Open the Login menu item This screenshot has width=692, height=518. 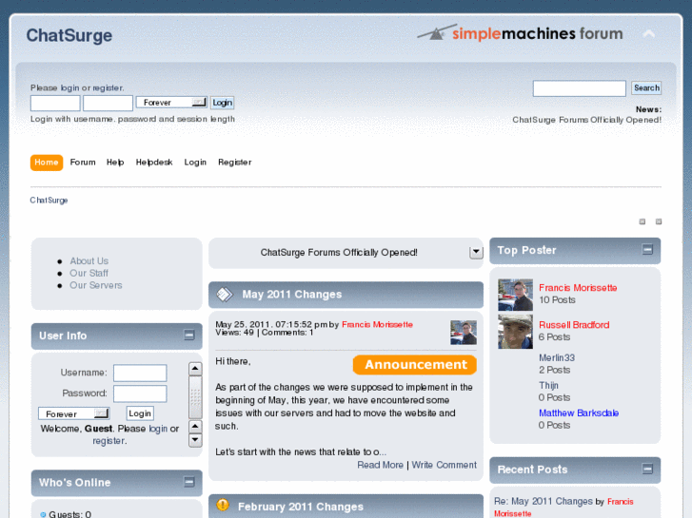(195, 163)
